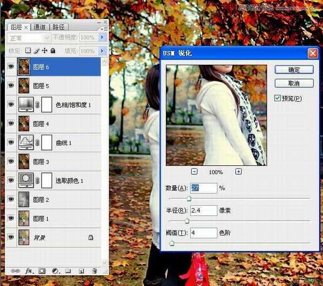
Task: Close the Layers panel with X
Action: (106, 22)
